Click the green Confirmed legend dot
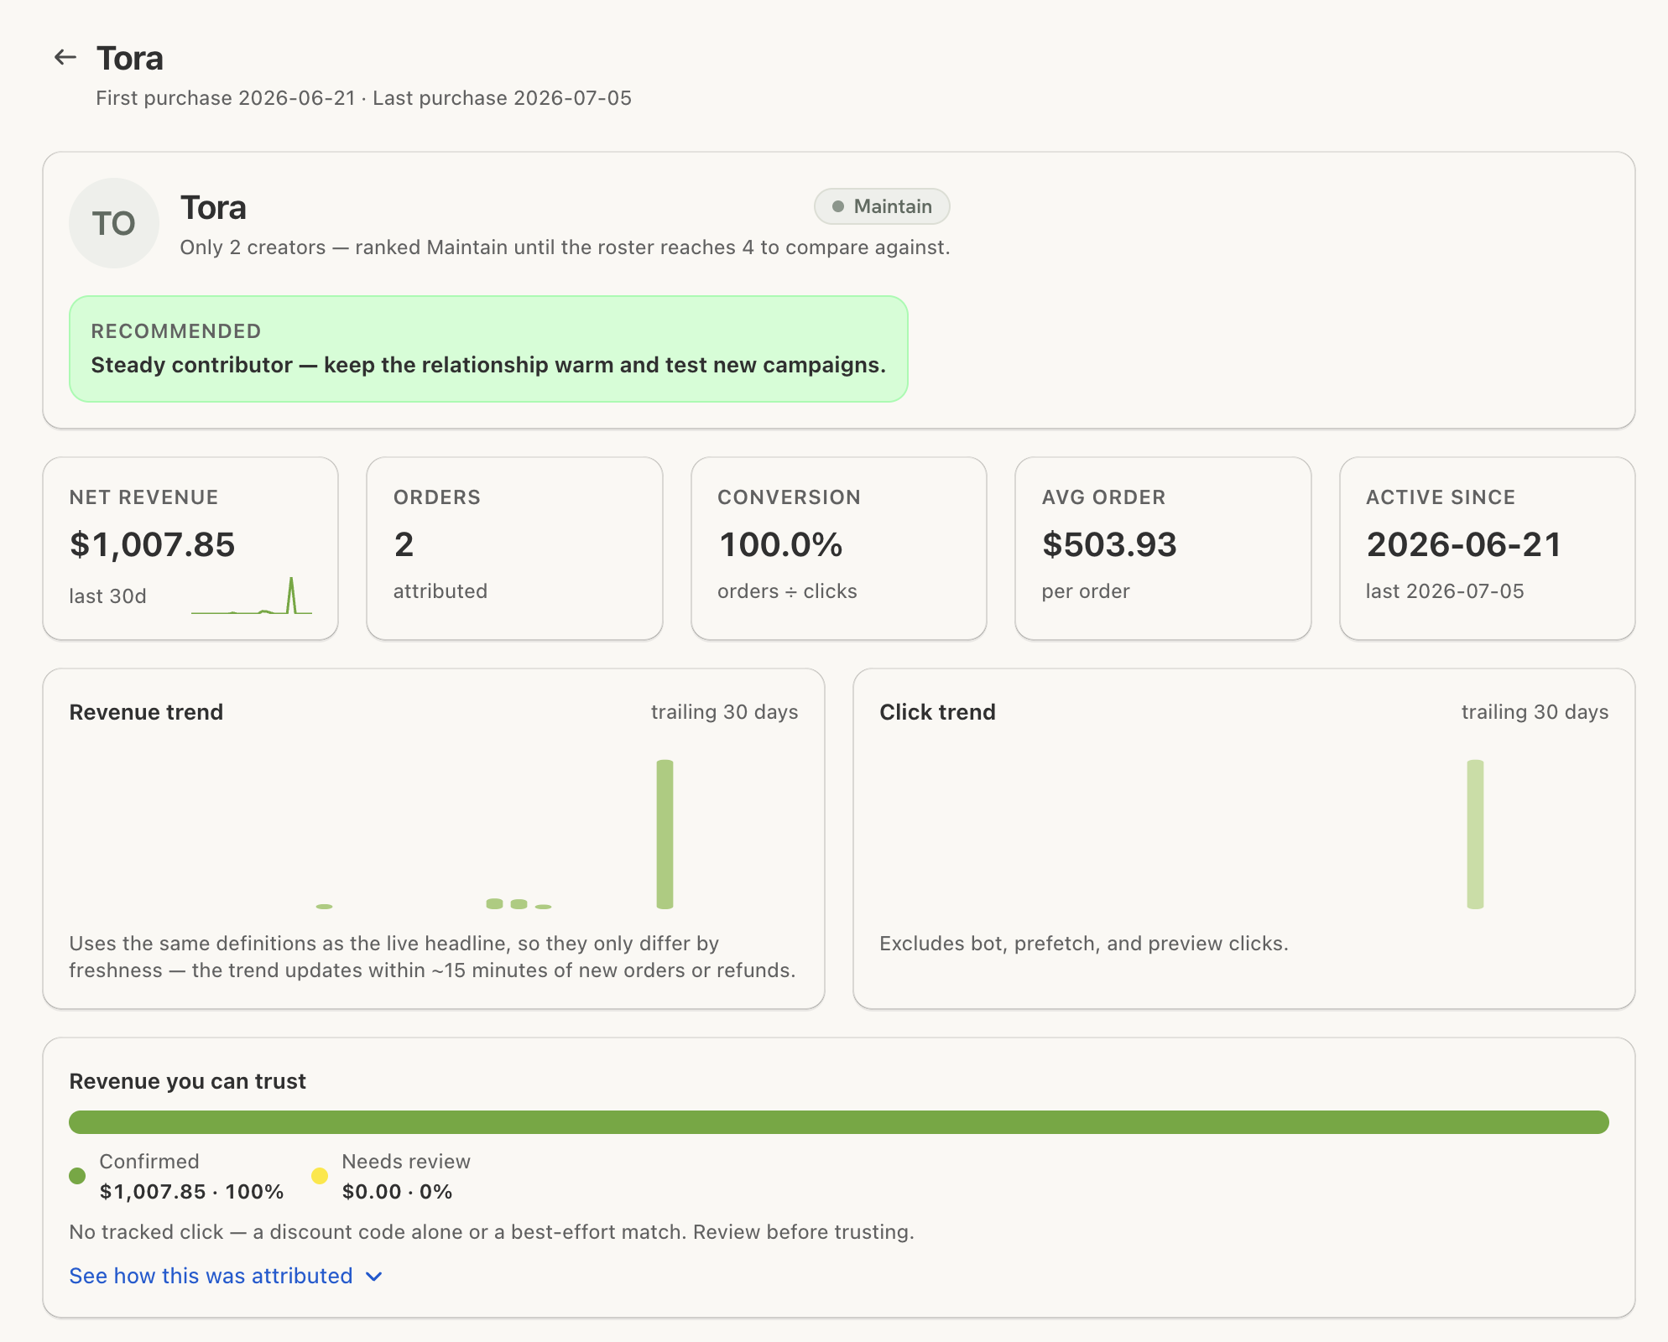This screenshot has width=1668, height=1342. coord(77,1176)
